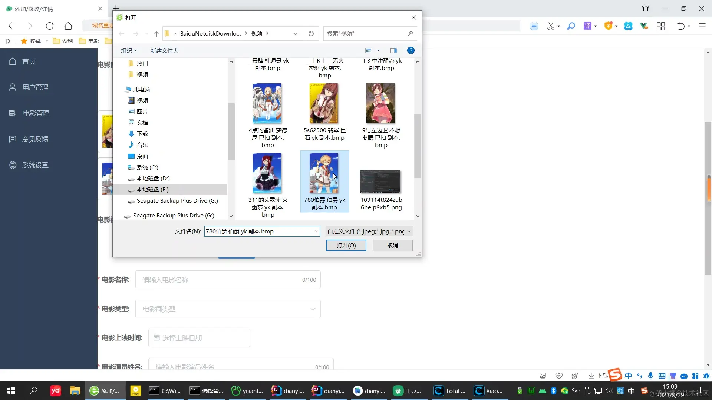Image resolution: width=712 pixels, height=400 pixels.
Task: Open the 电影管理 sidebar menu
Action: click(x=36, y=113)
